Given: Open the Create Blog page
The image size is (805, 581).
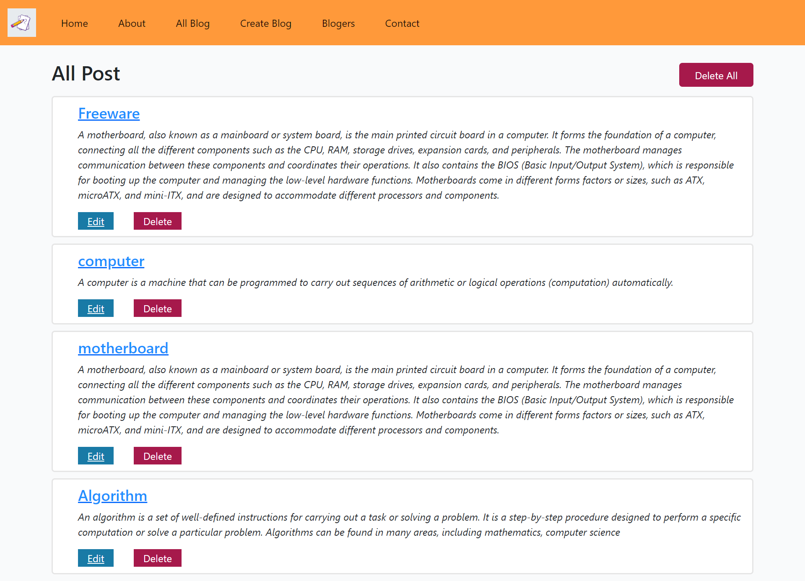Looking at the screenshot, I should pyautogui.click(x=266, y=23).
